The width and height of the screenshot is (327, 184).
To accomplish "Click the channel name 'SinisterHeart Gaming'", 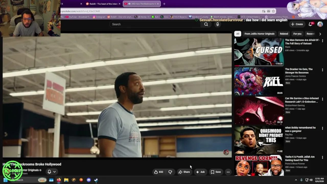I will [x=295, y=105].
